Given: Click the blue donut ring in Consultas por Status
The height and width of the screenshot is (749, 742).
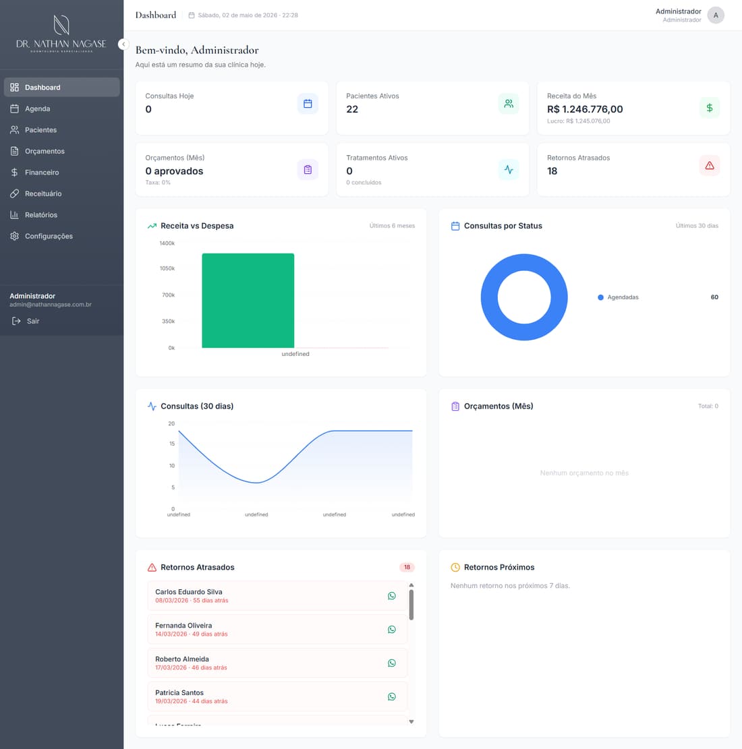Looking at the screenshot, I should pos(488,297).
